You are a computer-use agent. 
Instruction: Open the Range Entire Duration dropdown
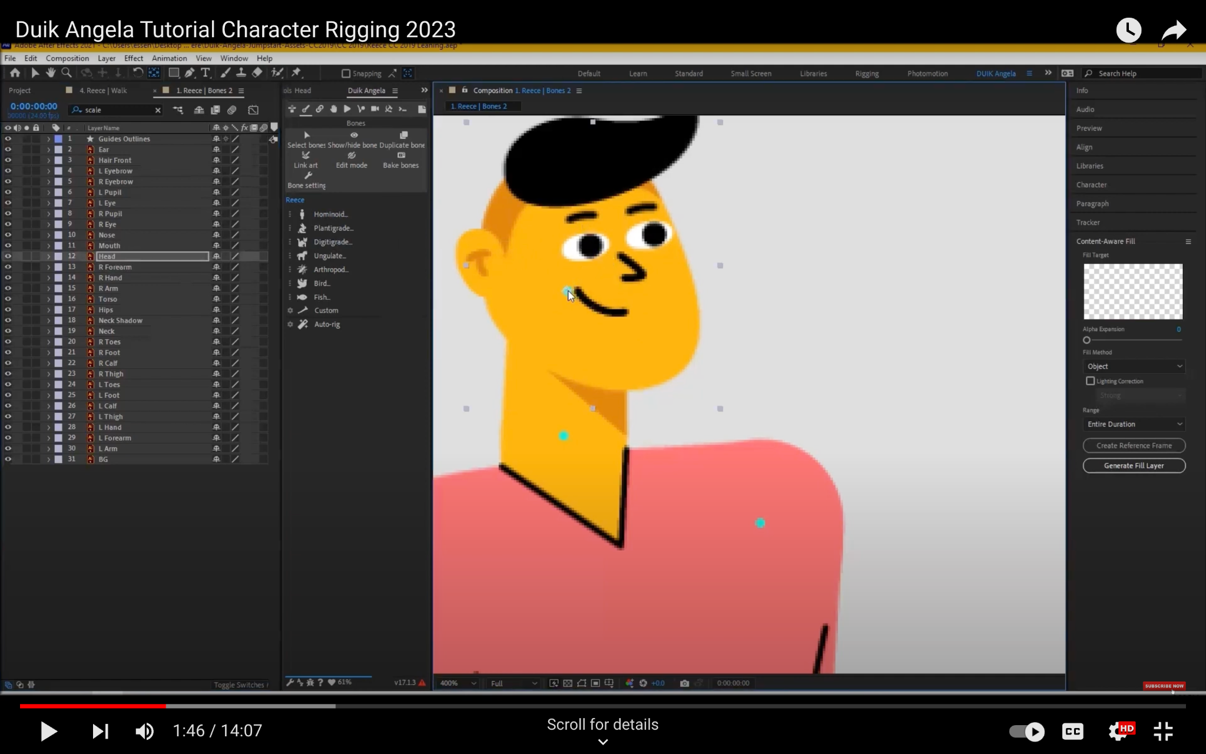[x=1134, y=424]
